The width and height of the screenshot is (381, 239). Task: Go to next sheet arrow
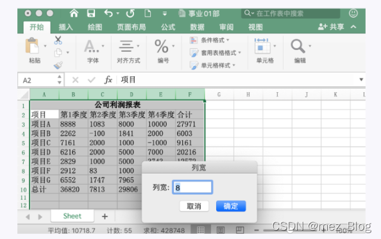pos(40,217)
